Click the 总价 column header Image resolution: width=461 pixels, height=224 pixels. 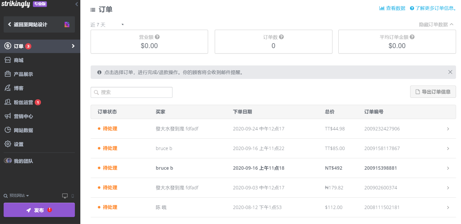(x=330, y=112)
